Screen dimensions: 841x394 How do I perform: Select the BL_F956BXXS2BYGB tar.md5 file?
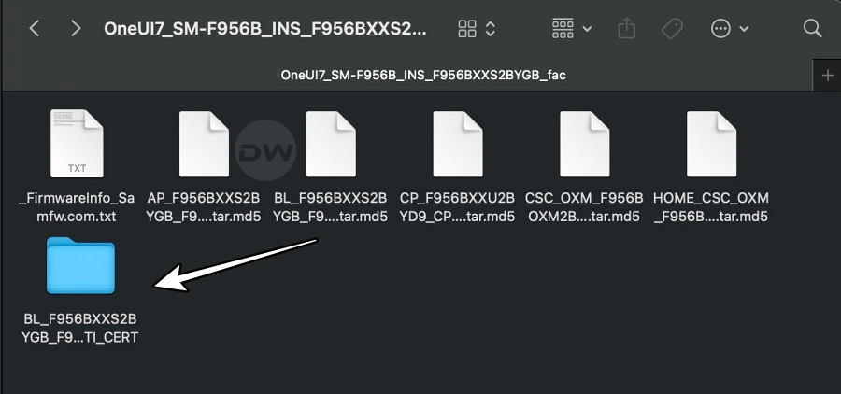331,144
